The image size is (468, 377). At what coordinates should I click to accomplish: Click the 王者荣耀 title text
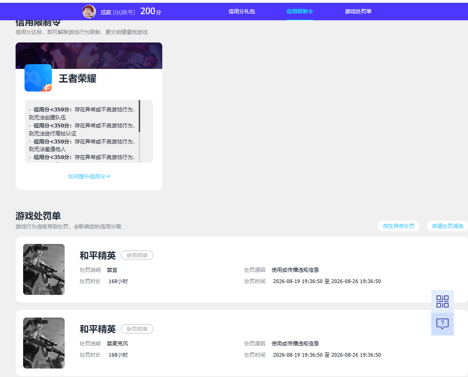pyautogui.click(x=77, y=78)
